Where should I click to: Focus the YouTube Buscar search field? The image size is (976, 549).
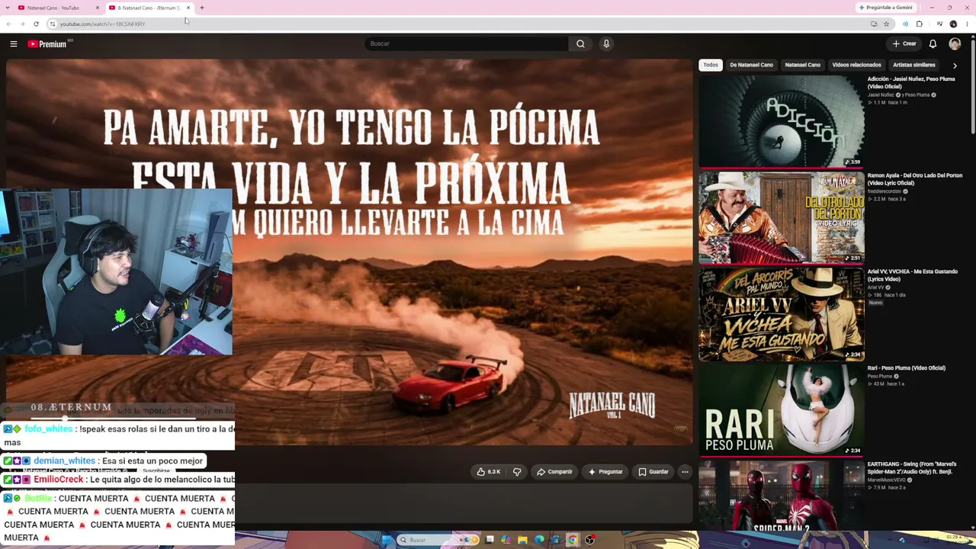(x=467, y=44)
